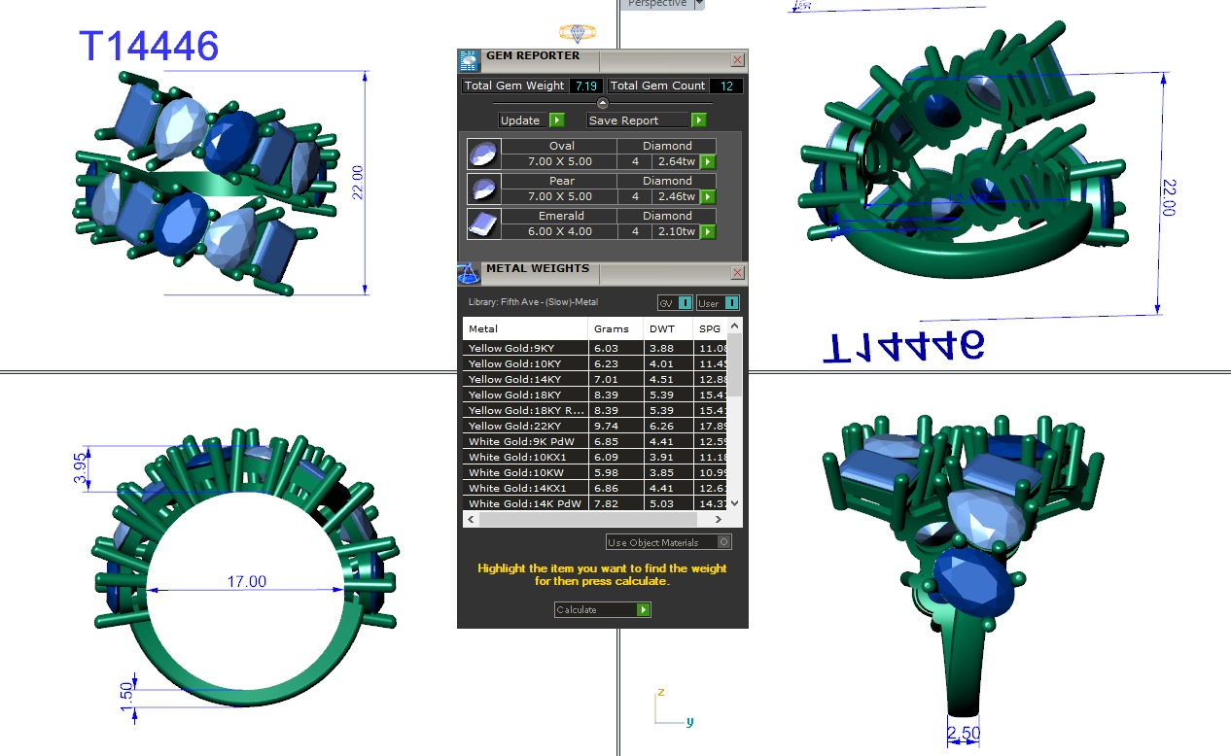Collapse Gem Reporter with round arrow button
The image size is (1231, 756).
pyautogui.click(x=602, y=103)
